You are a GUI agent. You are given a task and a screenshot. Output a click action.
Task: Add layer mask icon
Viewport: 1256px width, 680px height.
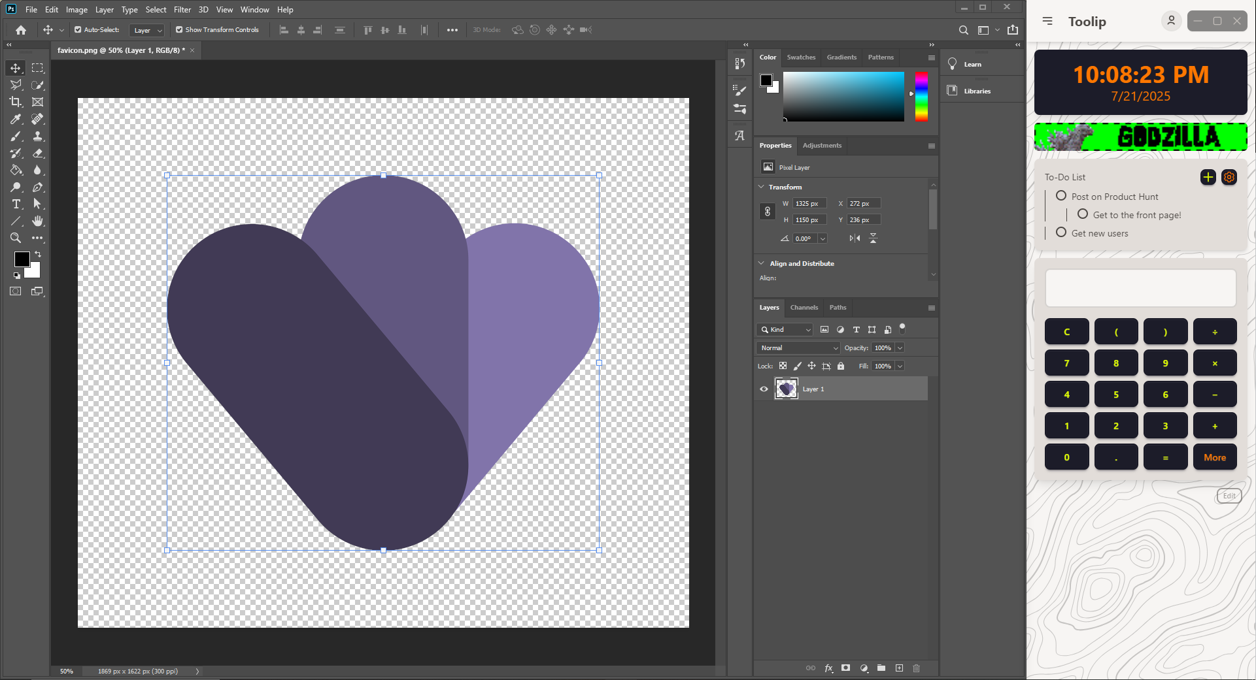tap(846, 668)
